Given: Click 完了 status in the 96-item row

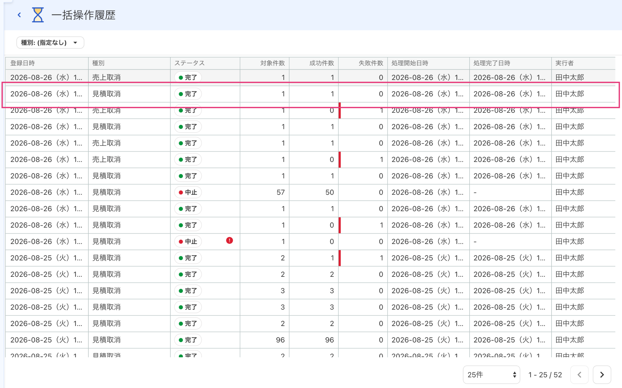Looking at the screenshot, I should coord(188,340).
